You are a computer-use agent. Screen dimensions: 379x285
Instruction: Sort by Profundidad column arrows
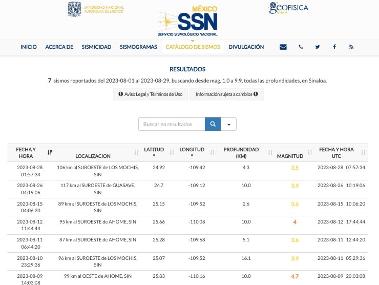pyautogui.click(x=270, y=152)
